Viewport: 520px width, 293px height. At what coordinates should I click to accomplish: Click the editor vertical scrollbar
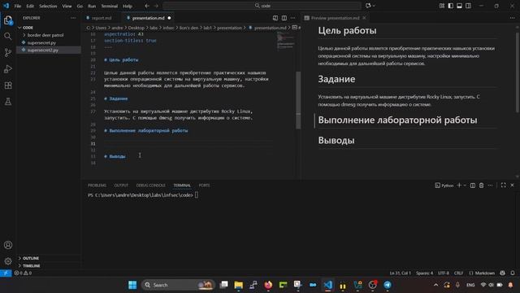click(x=298, y=99)
